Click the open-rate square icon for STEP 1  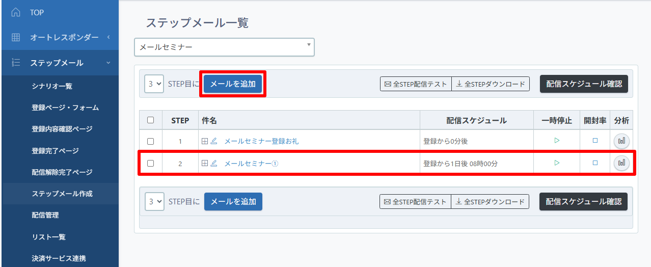pos(595,141)
